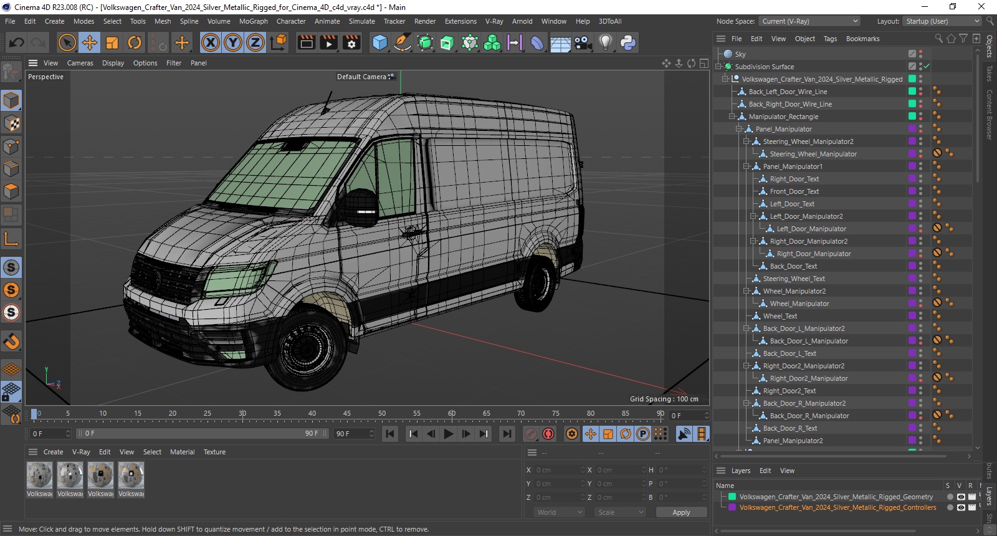Open the V-Ray menu in menu bar

(494, 21)
